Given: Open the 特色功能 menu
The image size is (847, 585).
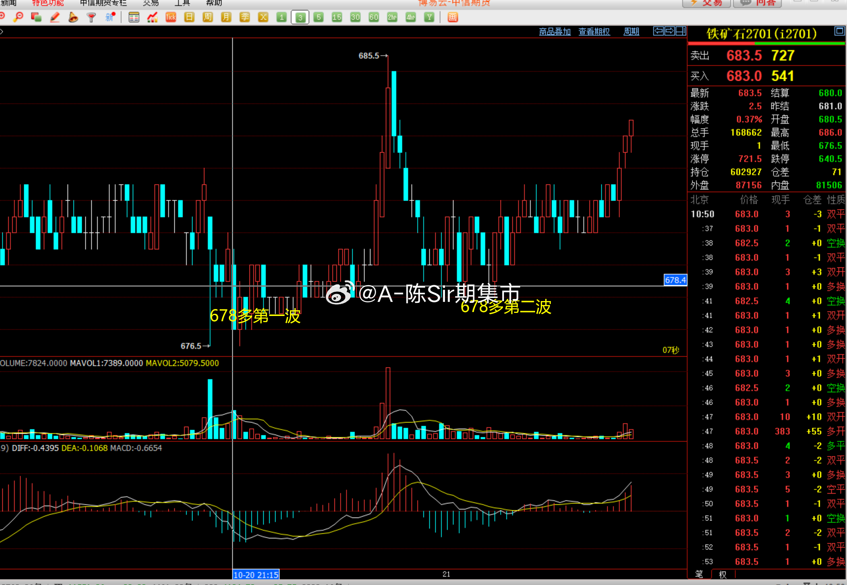Looking at the screenshot, I should pyautogui.click(x=48, y=3).
